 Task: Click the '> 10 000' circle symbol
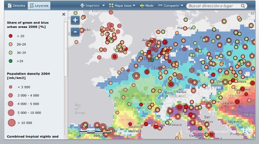pyautogui.click(x=11, y=123)
